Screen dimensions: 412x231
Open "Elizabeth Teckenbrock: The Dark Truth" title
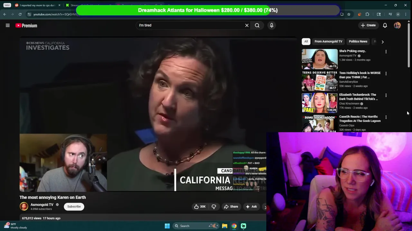(x=359, y=97)
